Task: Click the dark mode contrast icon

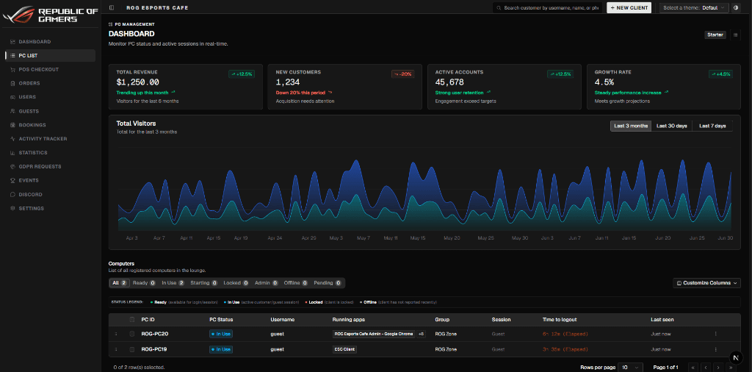Action: 736,7
